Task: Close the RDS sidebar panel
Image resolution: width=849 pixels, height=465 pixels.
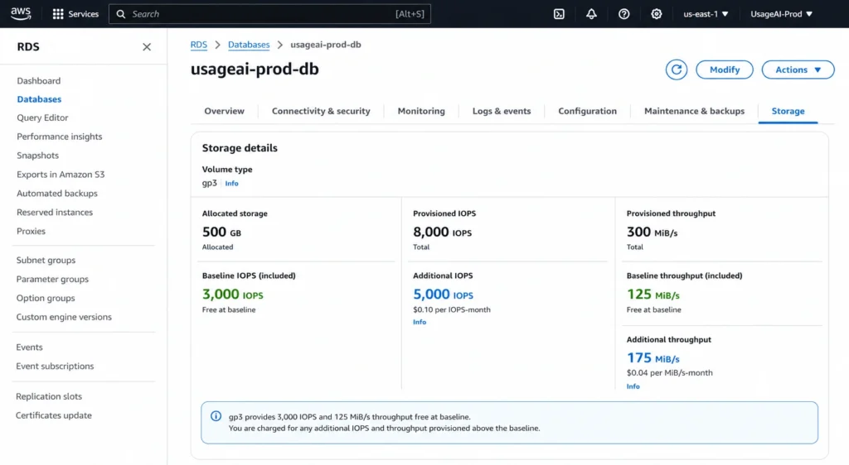Action: pos(147,47)
